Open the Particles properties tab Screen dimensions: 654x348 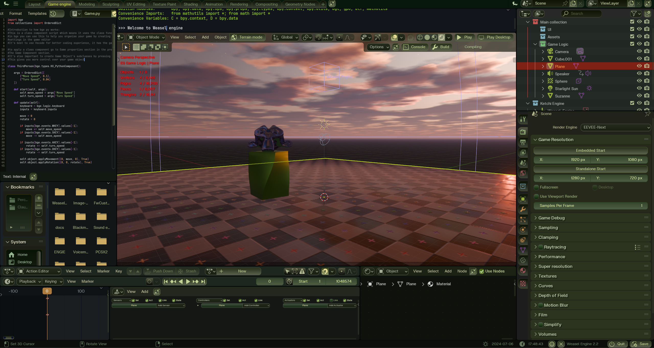coord(523,219)
